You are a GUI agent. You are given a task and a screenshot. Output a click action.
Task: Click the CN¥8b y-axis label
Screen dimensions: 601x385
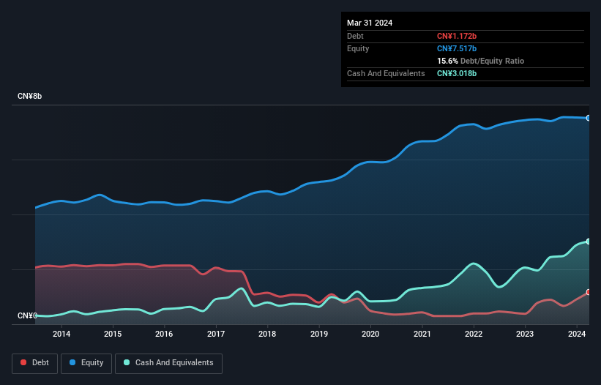tap(29, 96)
